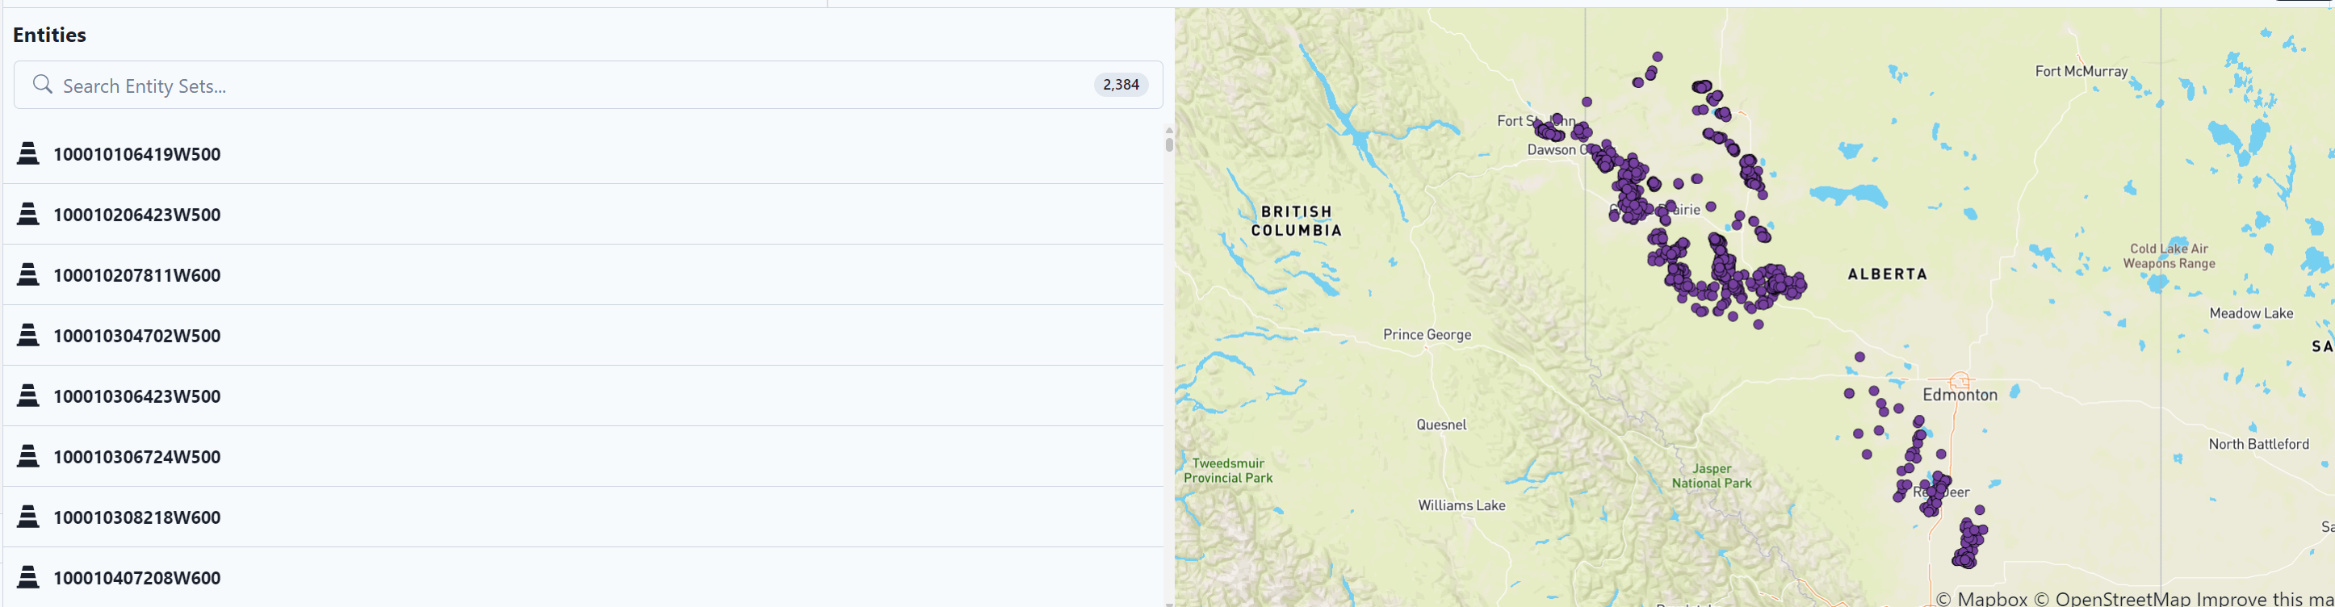Focus the Search Entity Sets field
Image resolution: width=2335 pixels, height=607 pixels.
(x=544, y=86)
